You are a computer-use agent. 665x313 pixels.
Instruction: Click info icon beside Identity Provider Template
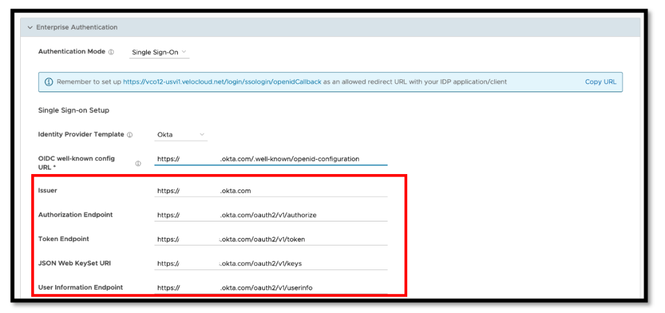tap(130, 135)
